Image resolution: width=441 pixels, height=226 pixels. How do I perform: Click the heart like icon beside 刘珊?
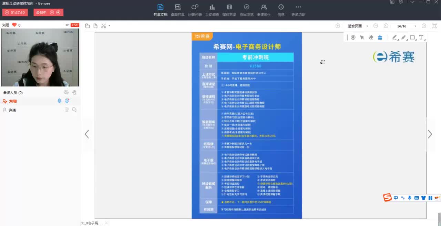14,25
